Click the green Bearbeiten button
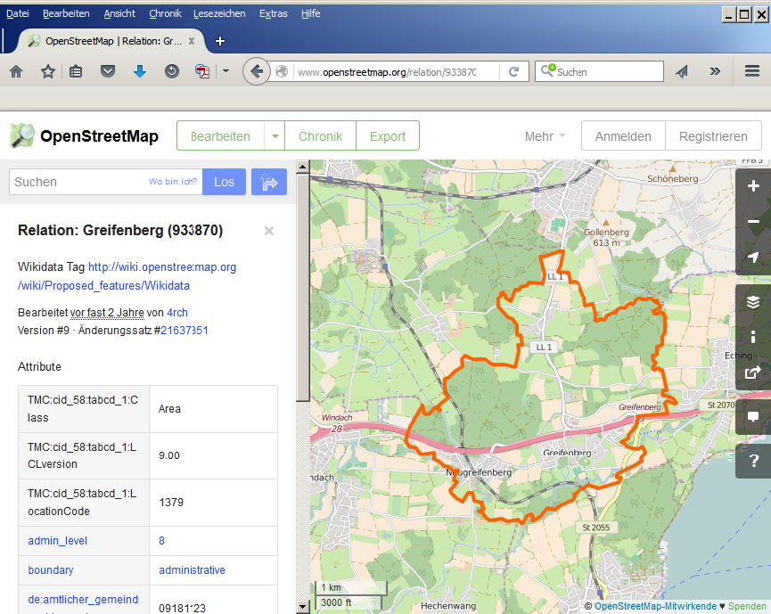 pyautogui.click(x=220, y=136)
